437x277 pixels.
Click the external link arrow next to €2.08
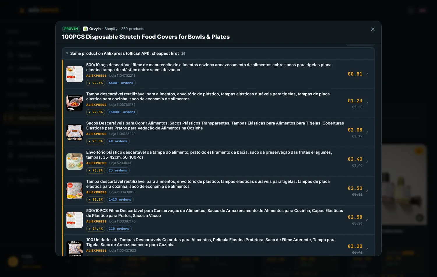[367, 132]
